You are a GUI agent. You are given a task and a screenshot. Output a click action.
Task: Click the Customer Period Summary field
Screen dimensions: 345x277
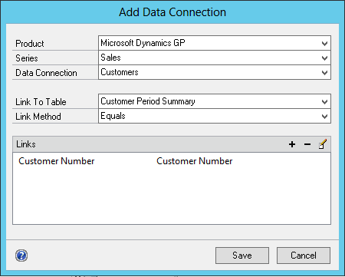click(215, 101)
